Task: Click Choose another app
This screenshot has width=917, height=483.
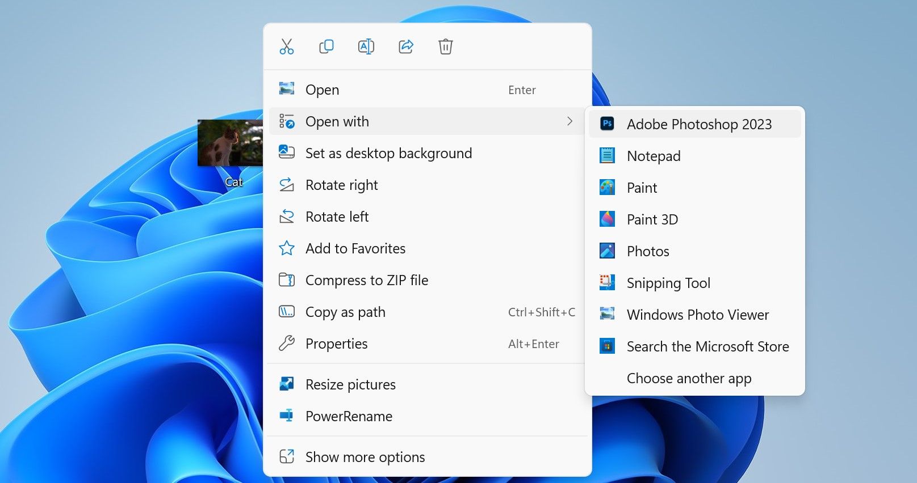Action: [x=689, y=378]
